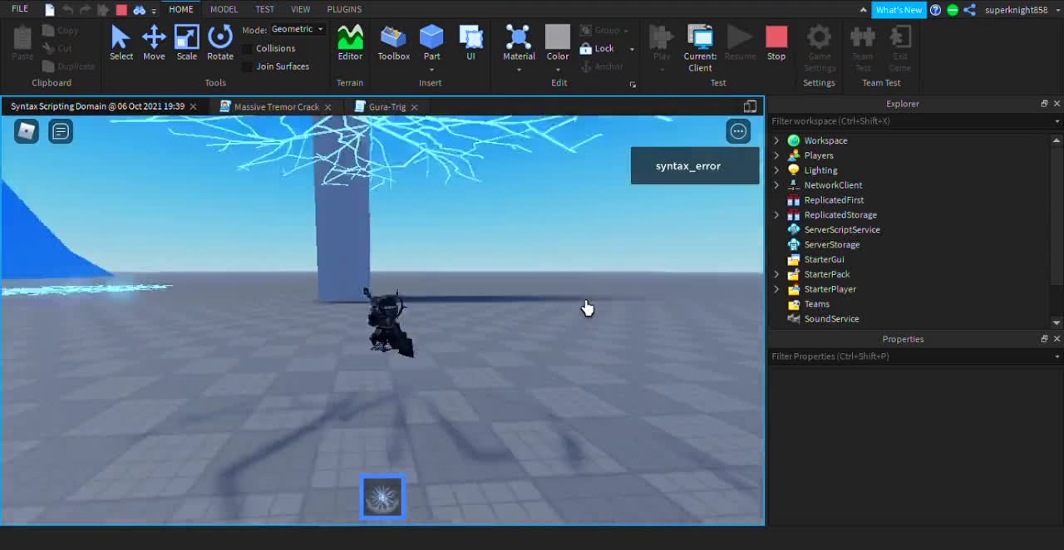Switch to the PLUGINS ribbon tab
Image resolution: width=1064 pixels, height=550 pixels.
(344, 9)
